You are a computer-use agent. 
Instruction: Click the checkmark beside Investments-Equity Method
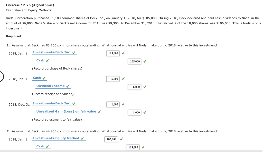point(83,138)
